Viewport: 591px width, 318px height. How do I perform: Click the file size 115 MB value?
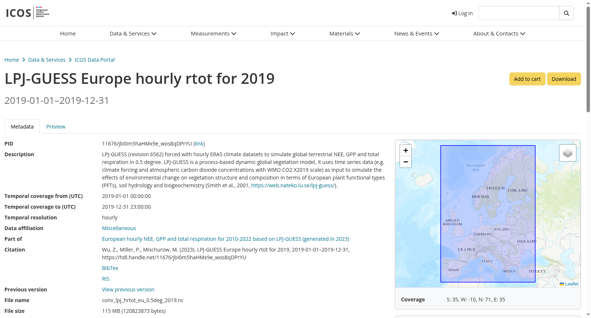[134, 311]
